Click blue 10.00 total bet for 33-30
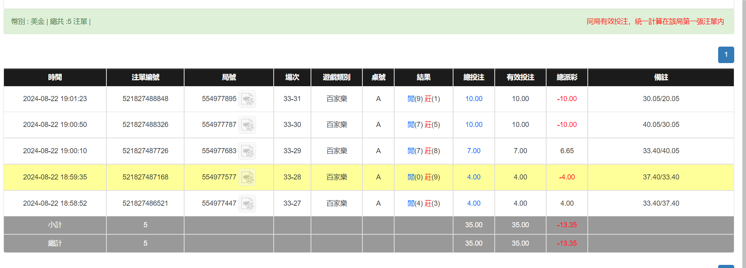 (x=474, y=125)
